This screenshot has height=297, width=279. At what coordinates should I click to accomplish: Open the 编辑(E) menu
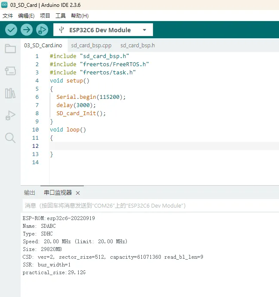[26, 15]
